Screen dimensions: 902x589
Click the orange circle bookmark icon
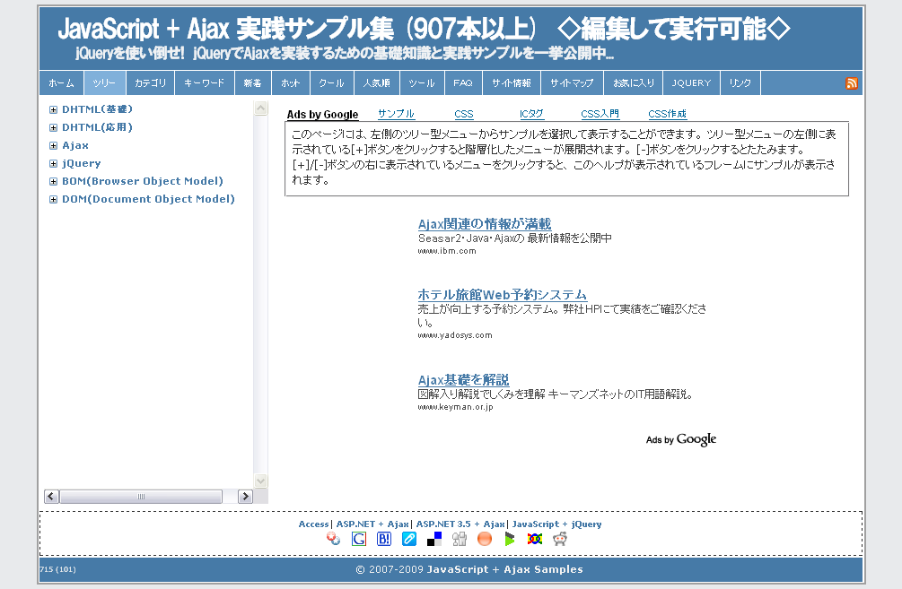click(x=485, y=539)
